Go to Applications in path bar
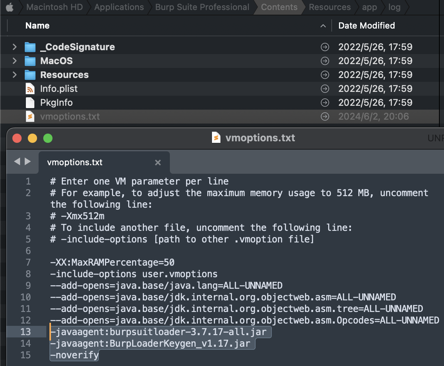The height and width of the screenshot is (366, 444). pos(119,7)
